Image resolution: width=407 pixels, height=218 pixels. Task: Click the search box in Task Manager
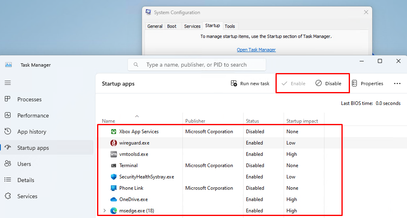click(x=197, y=65)
